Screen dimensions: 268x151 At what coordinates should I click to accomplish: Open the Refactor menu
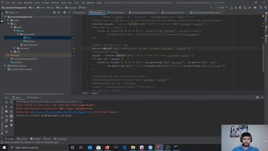tap(55, 3)
